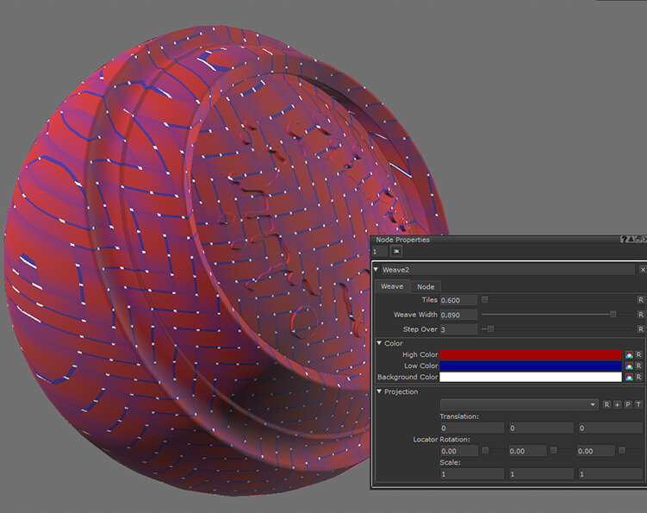Click the red High Color swatch
The height and width of the screenshot is (513, 647).
pyautogui.click(x=531, y=354)
